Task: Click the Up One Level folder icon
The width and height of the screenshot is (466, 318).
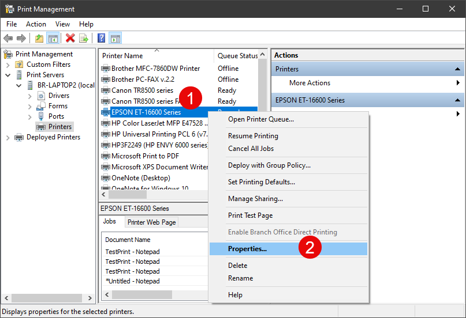Action: [x=39, y=39]
